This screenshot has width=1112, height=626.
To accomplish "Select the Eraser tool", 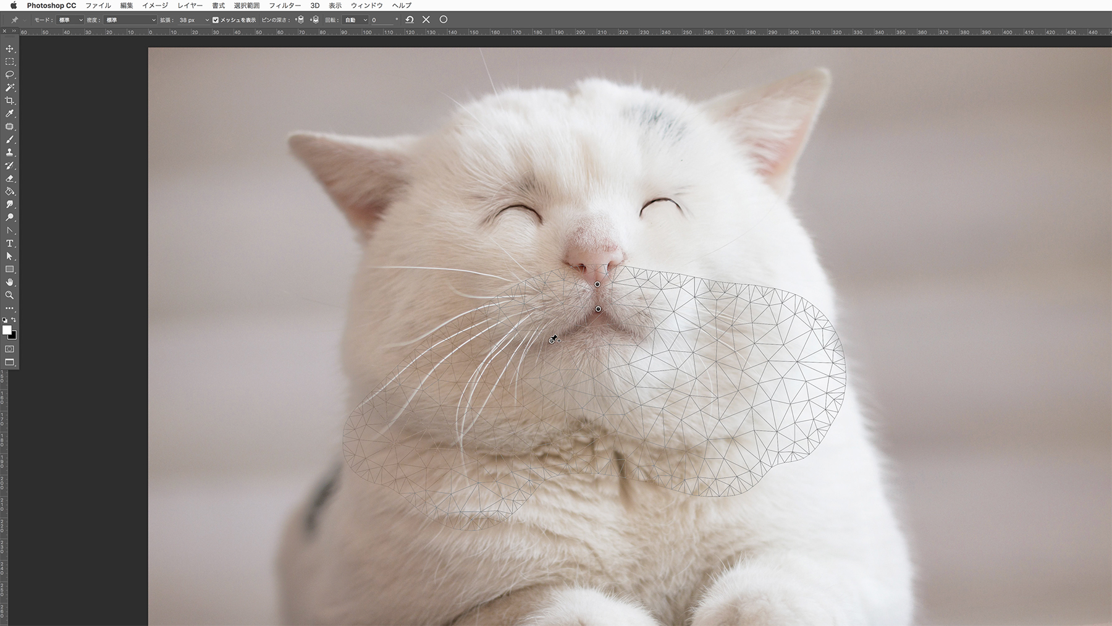I will [x=9, y=179].
